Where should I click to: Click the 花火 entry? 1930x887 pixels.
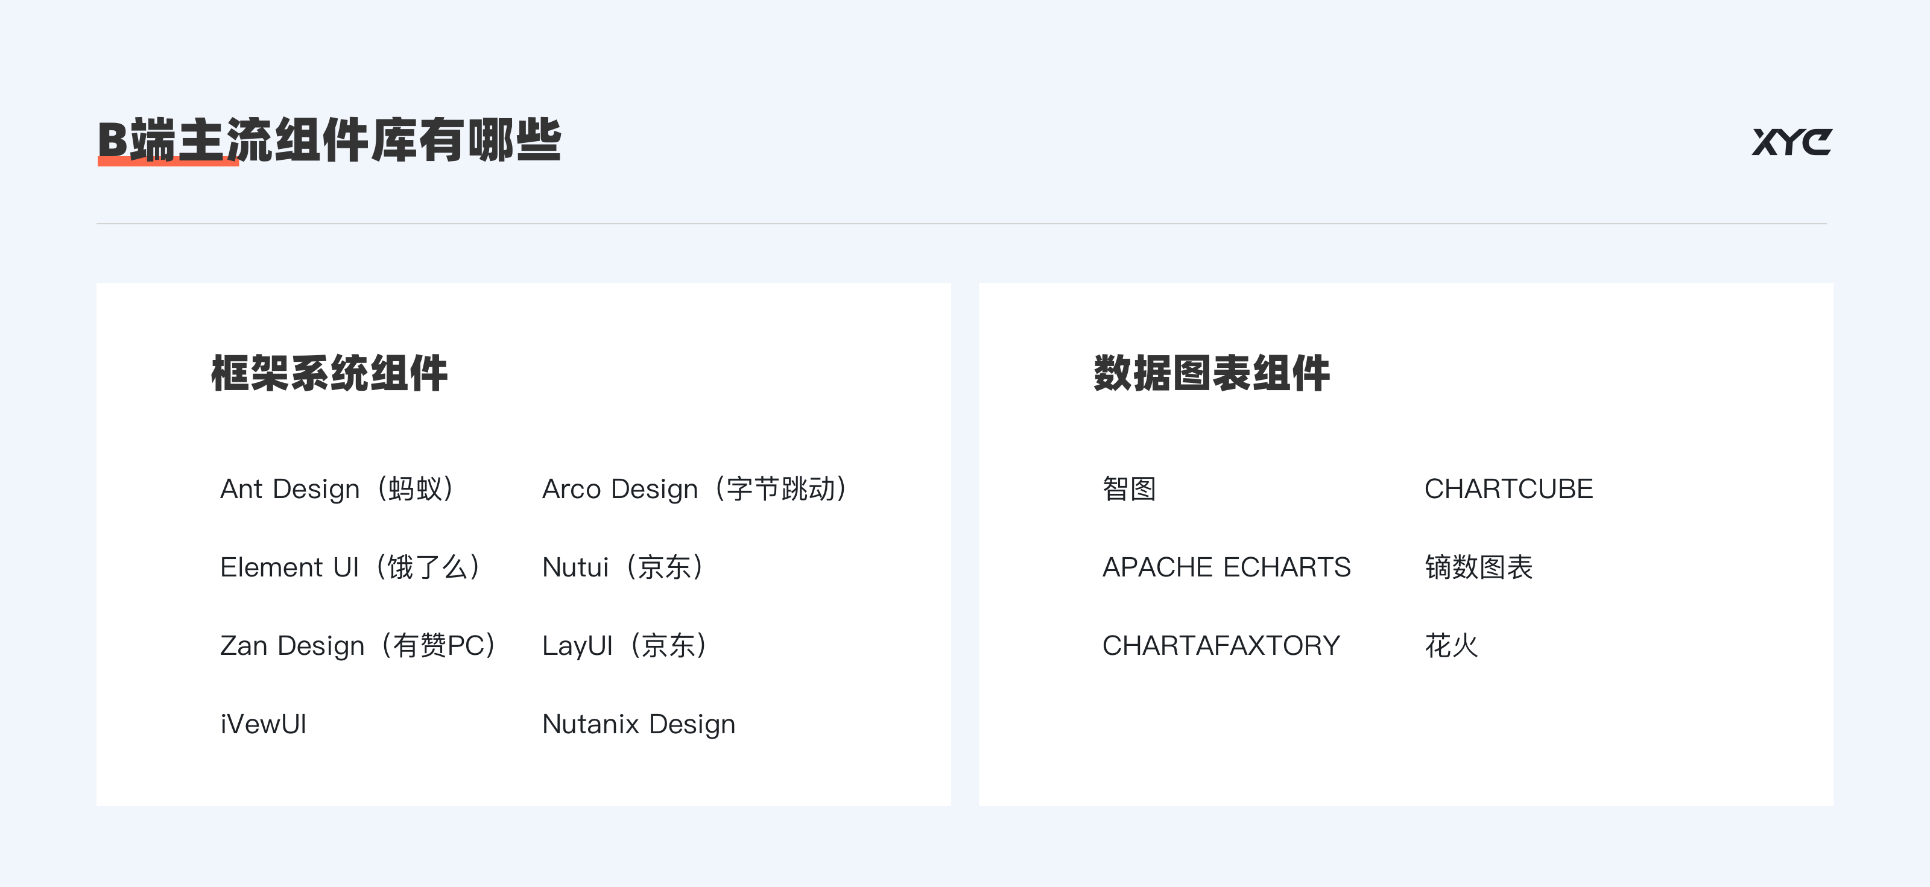click(1451, 646)
